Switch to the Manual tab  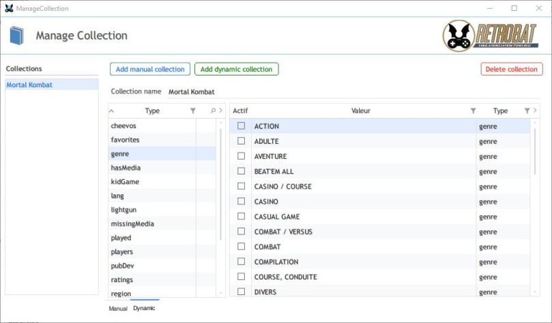pos(118,308)
